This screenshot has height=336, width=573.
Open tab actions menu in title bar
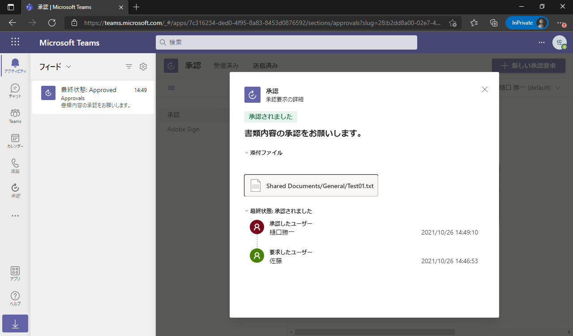11,7
